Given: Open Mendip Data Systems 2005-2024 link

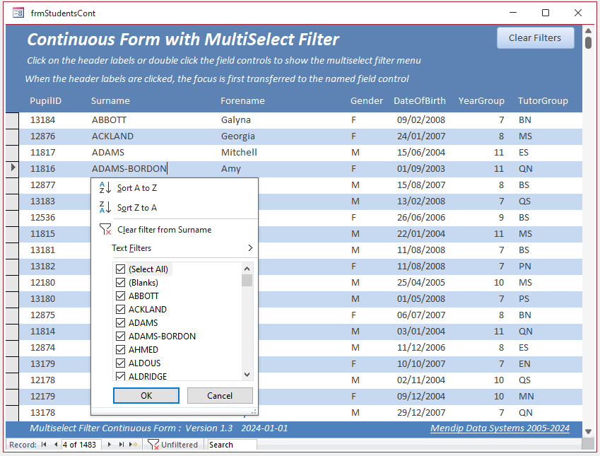Looking at the screenshot, I should 500,428.
